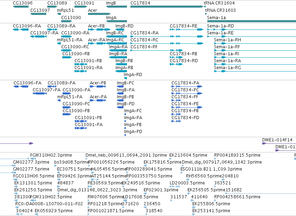Viewport: 296px width, 216px height.
Task: Click the RP001021871.5prime EST label
Action: [x=111, y=210]
